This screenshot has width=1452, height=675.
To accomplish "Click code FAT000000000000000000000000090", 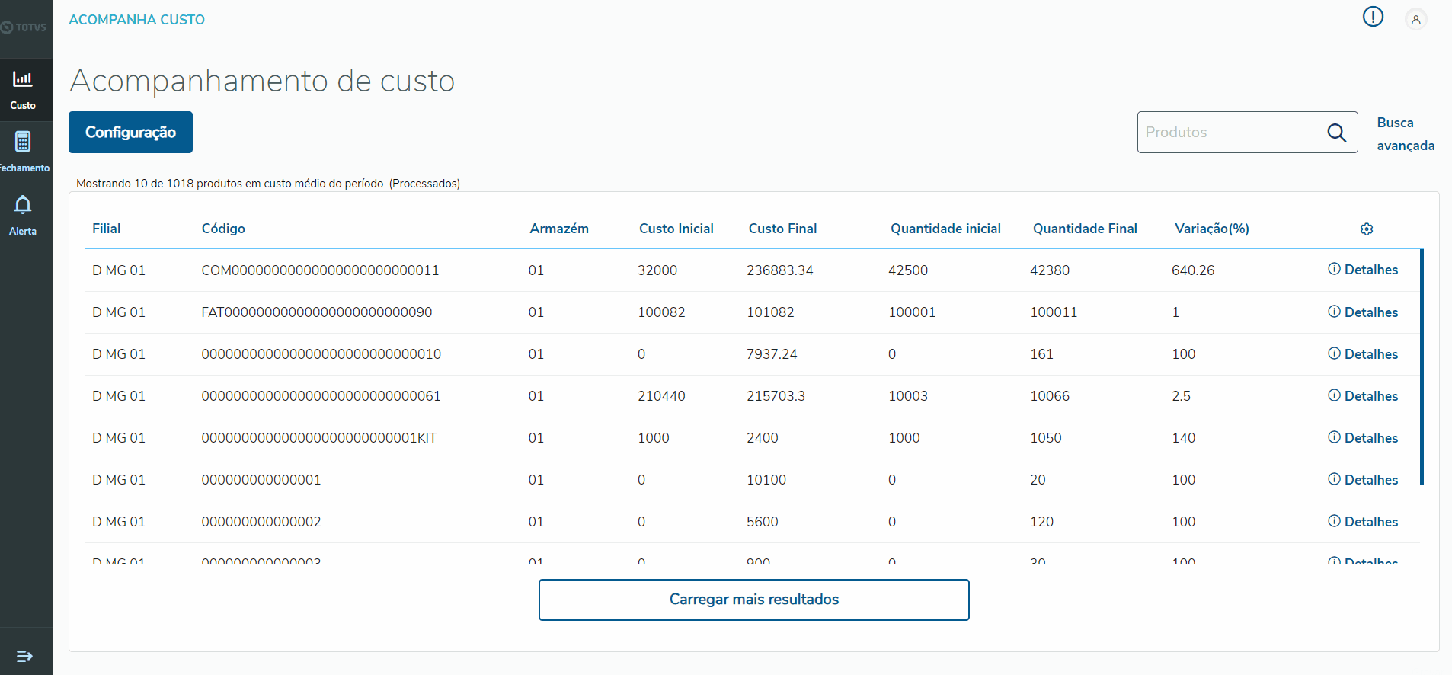I will 317,312.
